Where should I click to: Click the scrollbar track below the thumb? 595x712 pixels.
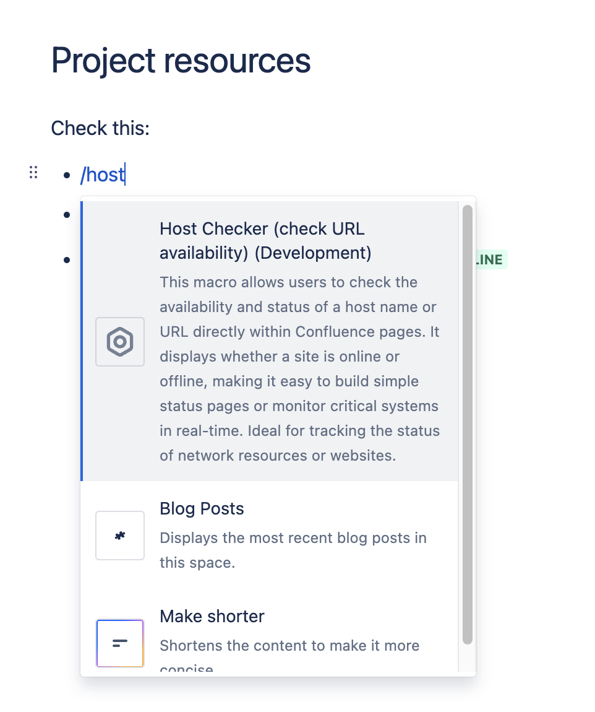468,658
